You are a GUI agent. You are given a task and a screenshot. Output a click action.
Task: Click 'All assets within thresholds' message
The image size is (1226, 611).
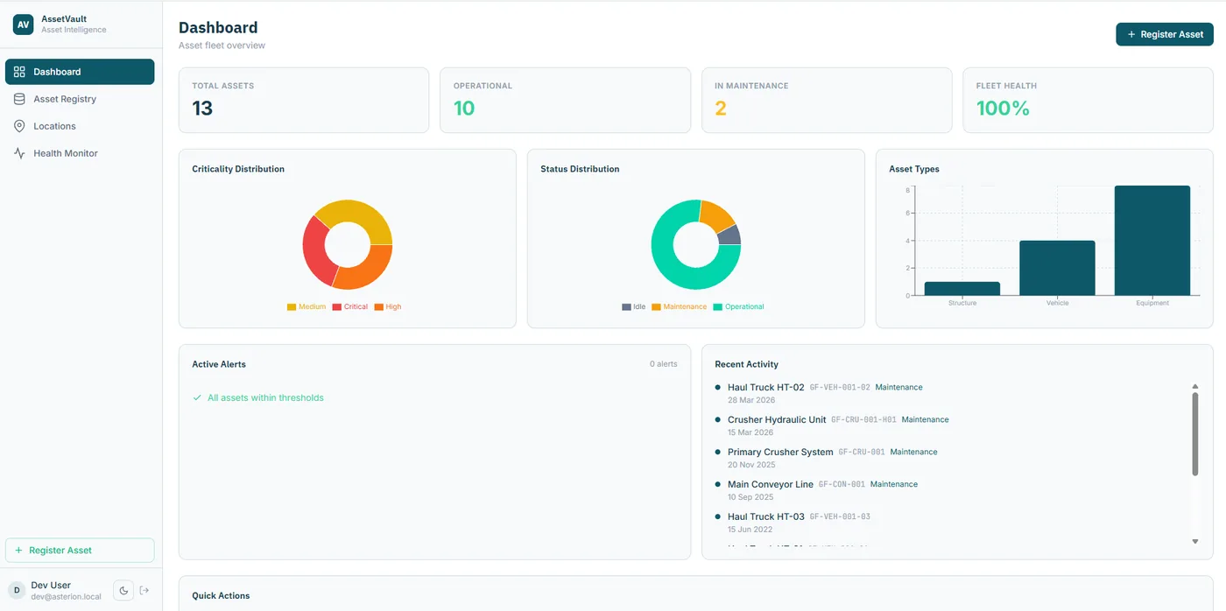coord(265,397)
